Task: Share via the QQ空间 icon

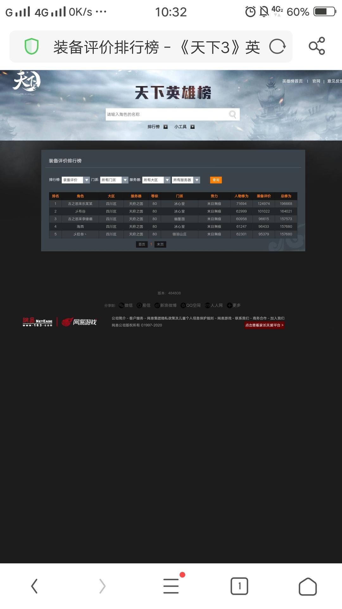Action: 183,305
